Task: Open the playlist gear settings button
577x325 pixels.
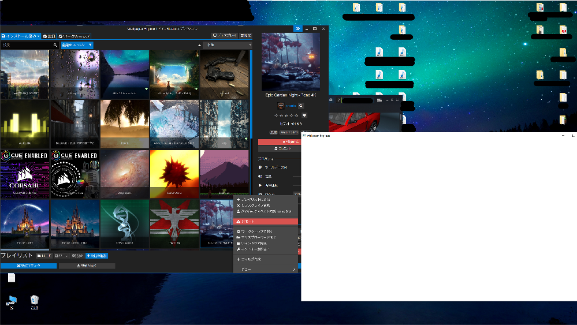Action: pos(77,256)
